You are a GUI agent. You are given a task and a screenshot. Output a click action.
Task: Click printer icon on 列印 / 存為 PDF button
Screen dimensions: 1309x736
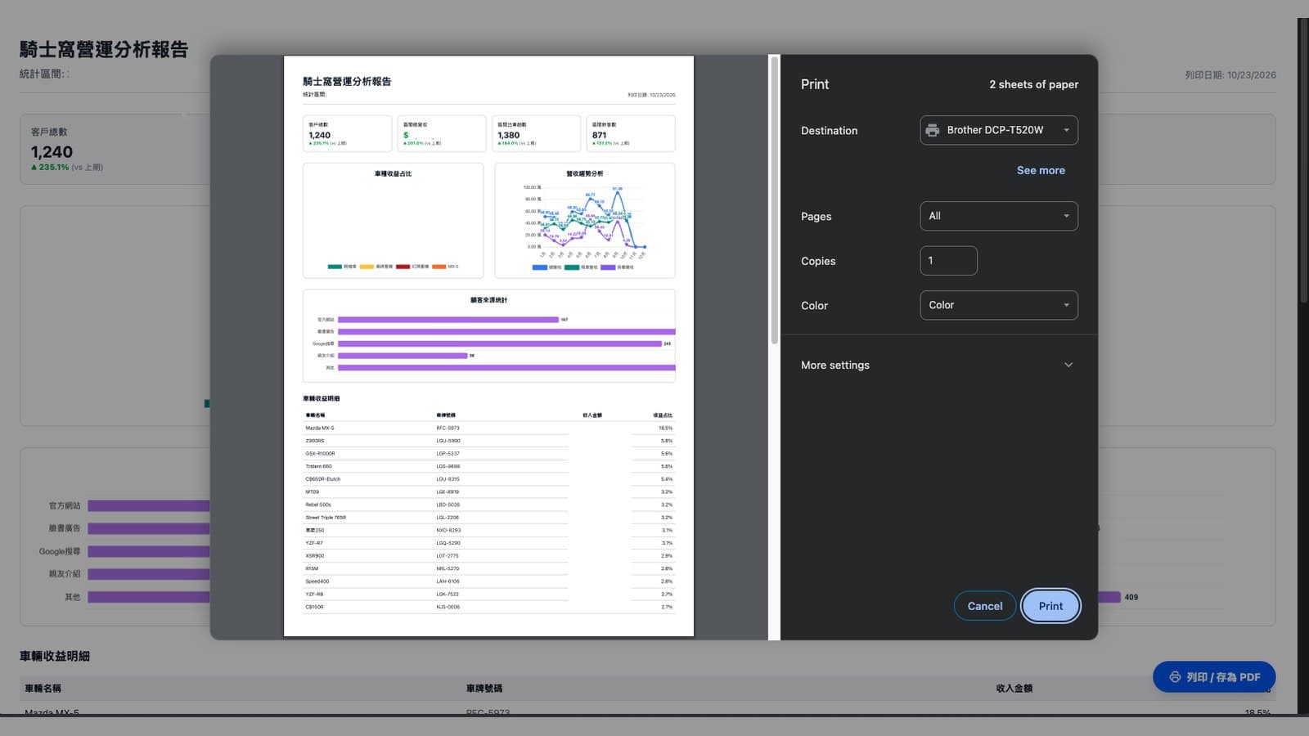click(1175, 677)
